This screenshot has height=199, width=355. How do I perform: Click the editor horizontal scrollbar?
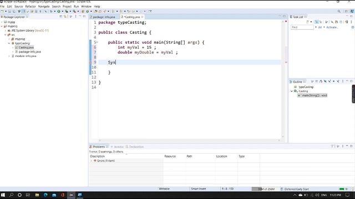click(189, 140)
